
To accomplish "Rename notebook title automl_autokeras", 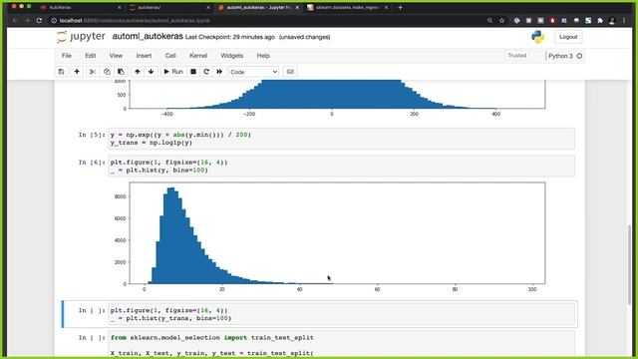I will (x=148, y=37).
